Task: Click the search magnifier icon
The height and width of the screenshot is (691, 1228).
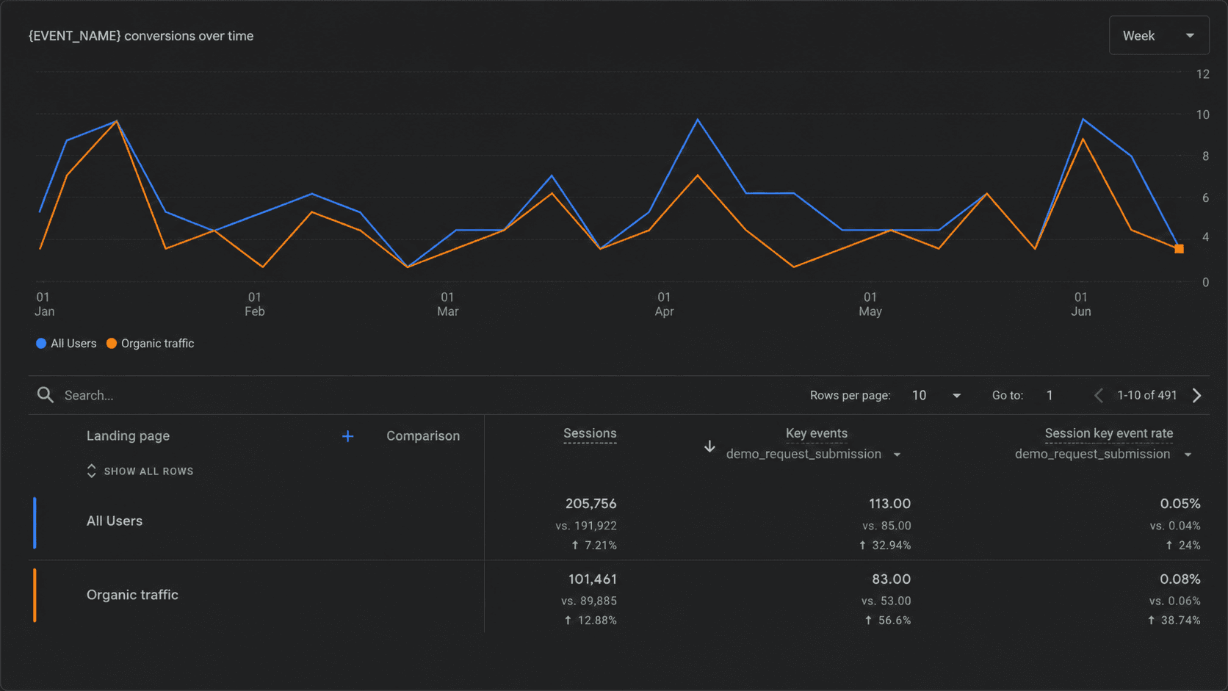Action: click(x=46, y=395)
